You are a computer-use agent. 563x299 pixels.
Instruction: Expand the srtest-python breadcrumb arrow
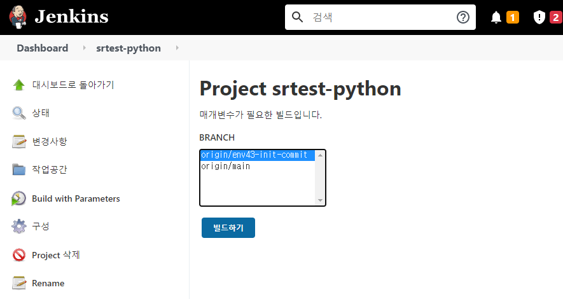tap(177, 48)
